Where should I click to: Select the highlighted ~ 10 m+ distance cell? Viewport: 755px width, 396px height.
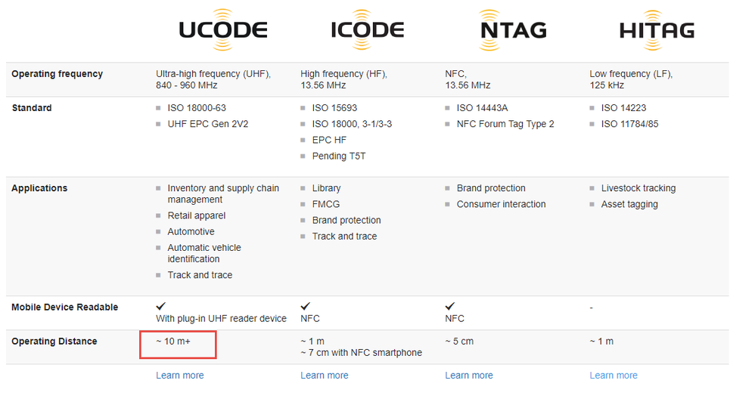(178, 345)
